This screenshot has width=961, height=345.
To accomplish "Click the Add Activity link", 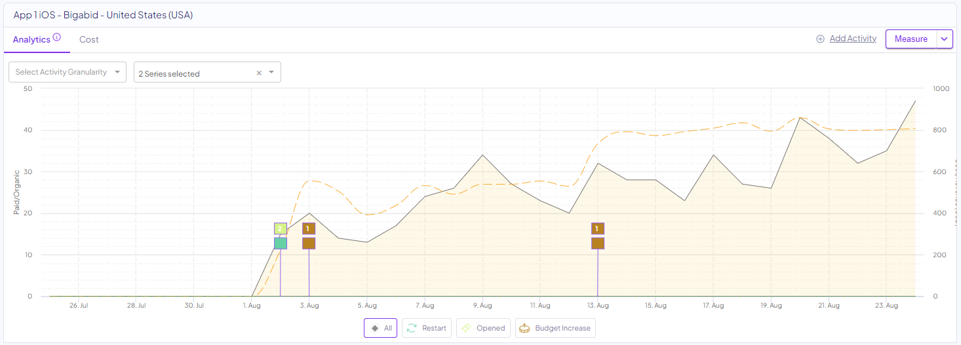I will pos(852,39).
